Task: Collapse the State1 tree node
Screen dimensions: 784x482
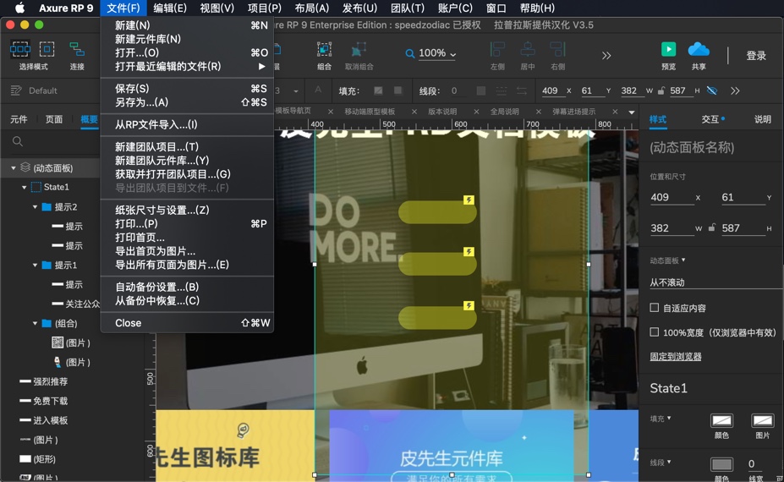Action: 24,188
